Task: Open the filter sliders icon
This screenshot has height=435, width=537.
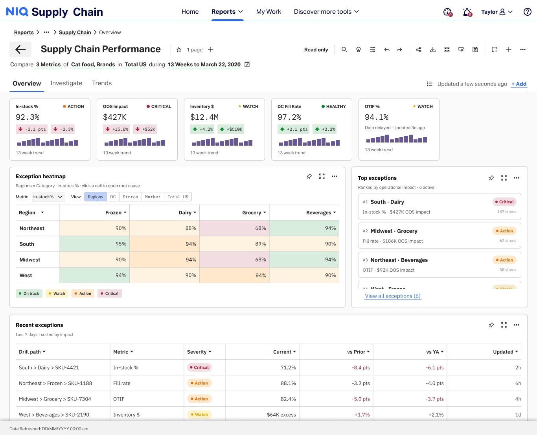Action: (x=373, y=49)
